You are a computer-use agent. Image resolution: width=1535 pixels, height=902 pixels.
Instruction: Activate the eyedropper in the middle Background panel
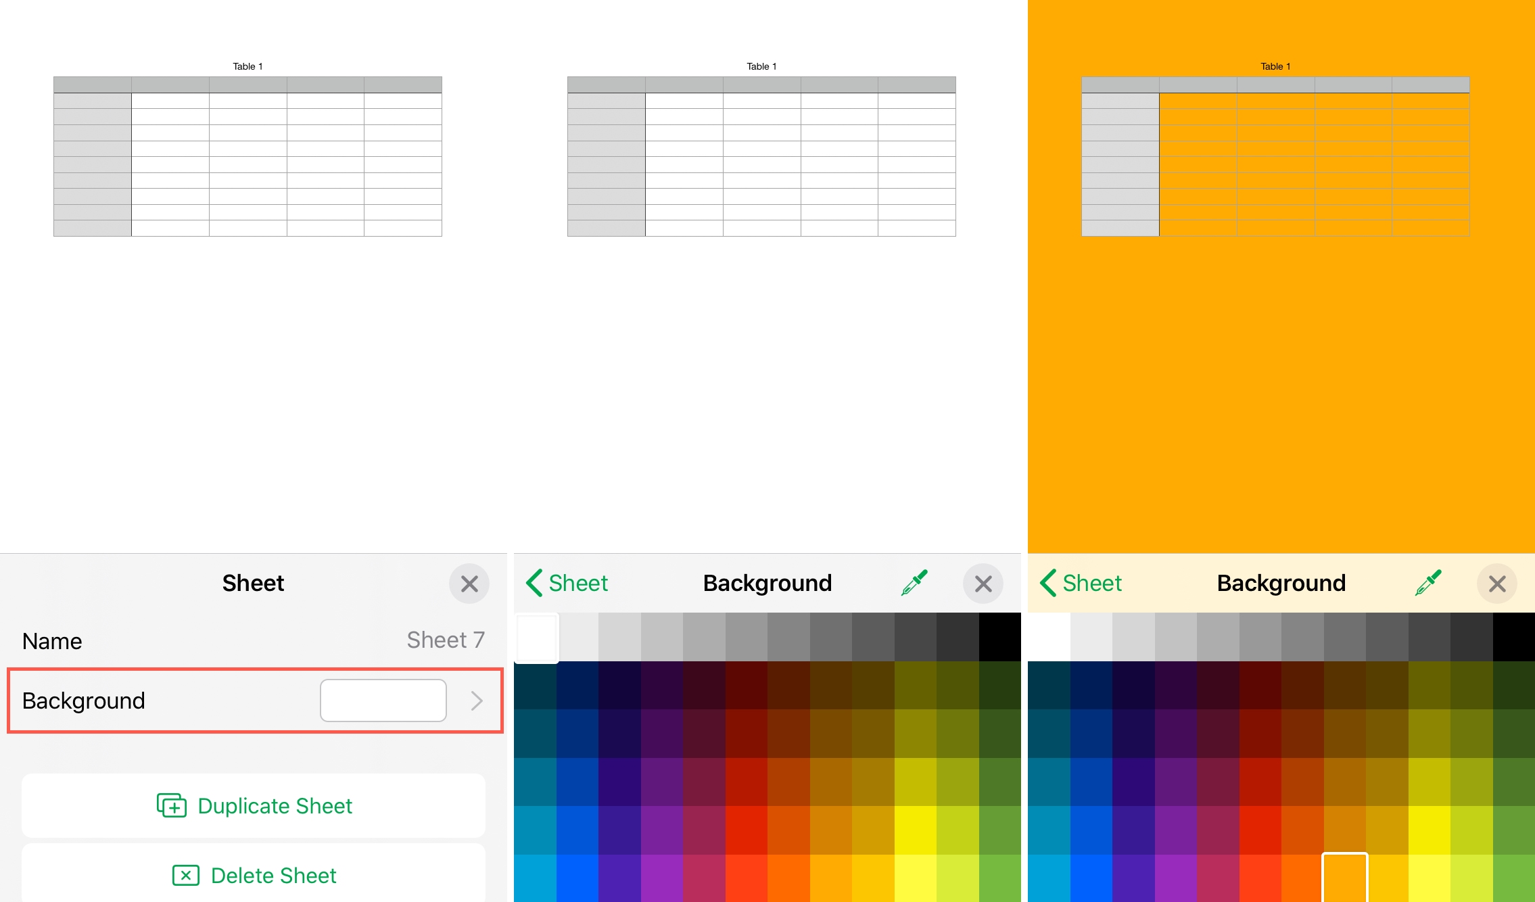coord(914,583)
